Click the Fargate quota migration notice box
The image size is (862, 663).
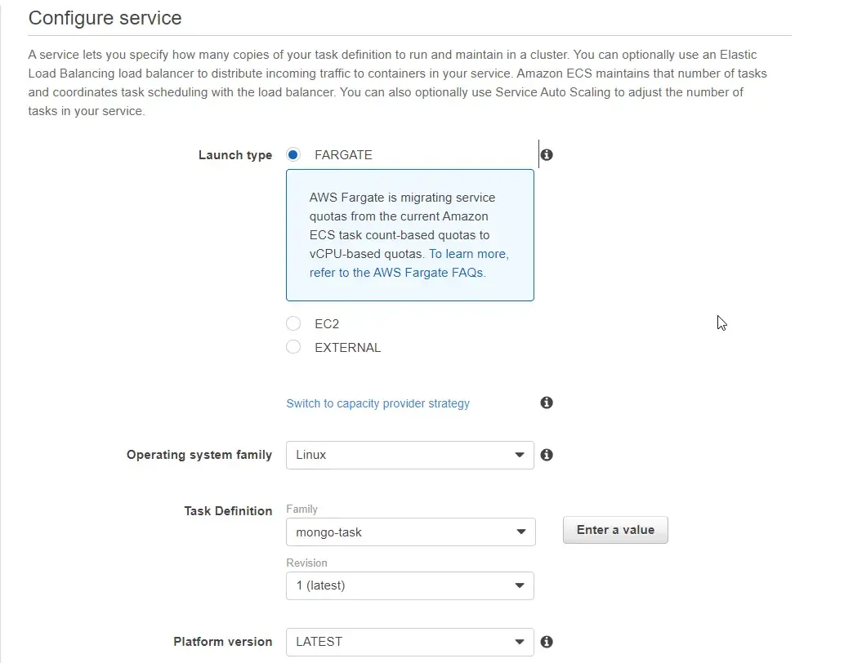point(409,235)
